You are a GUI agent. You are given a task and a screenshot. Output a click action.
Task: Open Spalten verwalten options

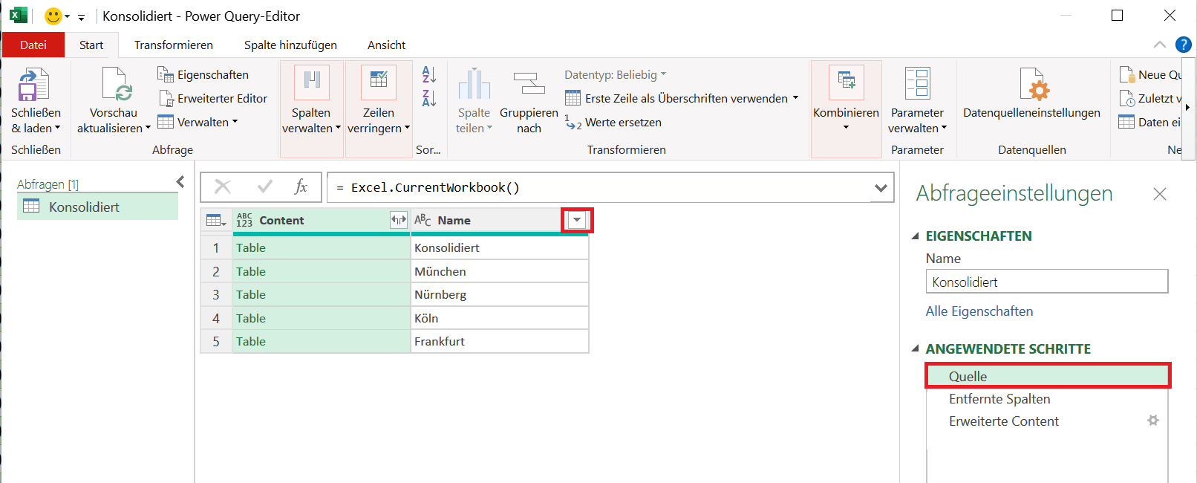(311, 109)
